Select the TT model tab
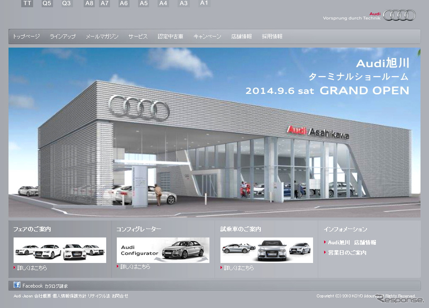The height and width of the screenshot is (308, 429). (27, 3)
